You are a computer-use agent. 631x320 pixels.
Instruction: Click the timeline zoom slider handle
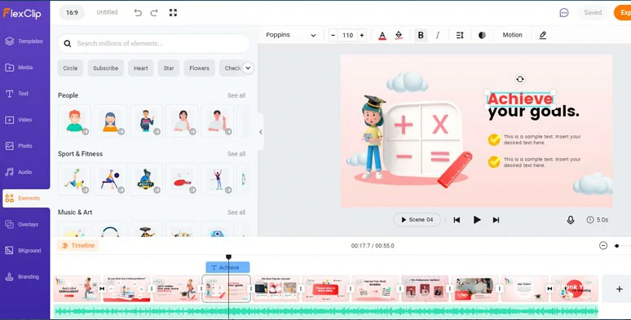[x=616, y=246]
